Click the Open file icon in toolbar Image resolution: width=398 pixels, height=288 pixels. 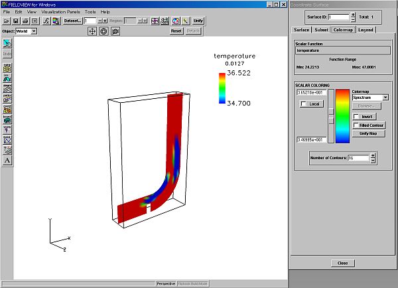coord(7,21)
